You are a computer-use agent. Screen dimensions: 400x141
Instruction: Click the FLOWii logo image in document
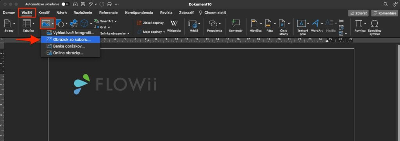[x=115, y=84]
